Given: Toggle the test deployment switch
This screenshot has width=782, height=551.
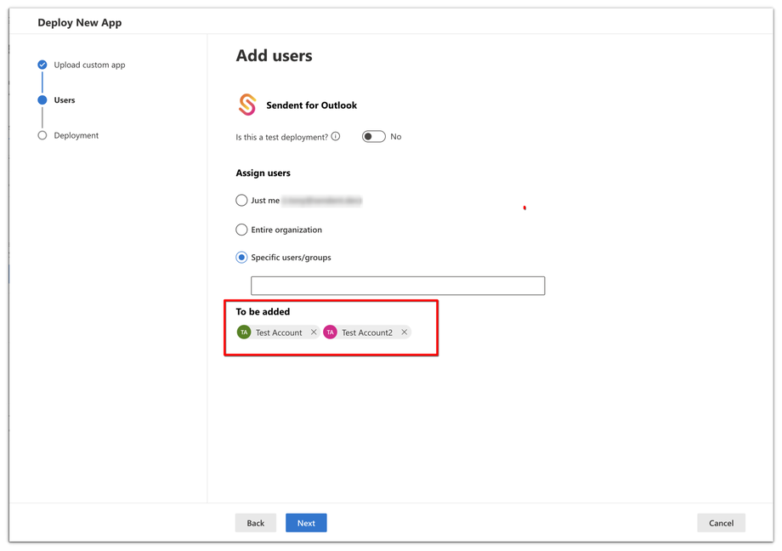Looking at the screenshot, I should 373,136.
